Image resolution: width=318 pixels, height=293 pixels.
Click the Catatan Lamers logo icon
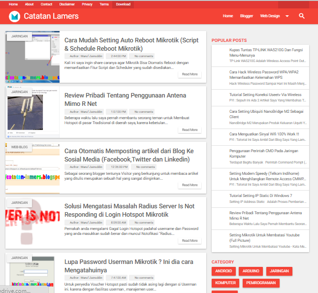pos(15,16)
